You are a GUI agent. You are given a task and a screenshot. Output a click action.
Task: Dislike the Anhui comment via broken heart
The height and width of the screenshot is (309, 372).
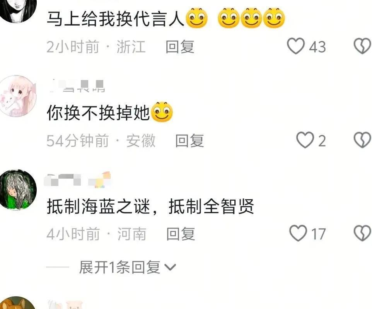tap(362, 140)
